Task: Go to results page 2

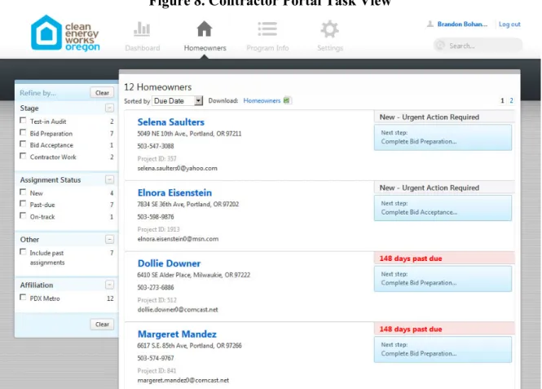Action: coord(511,100)
